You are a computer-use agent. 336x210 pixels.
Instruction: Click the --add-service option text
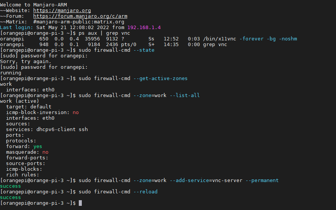189,180
